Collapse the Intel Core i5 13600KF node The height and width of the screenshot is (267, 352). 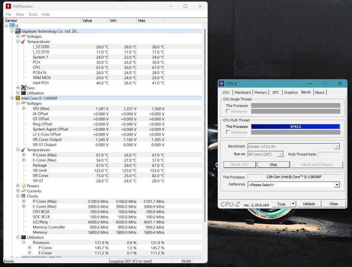click(x=12, y=98)
